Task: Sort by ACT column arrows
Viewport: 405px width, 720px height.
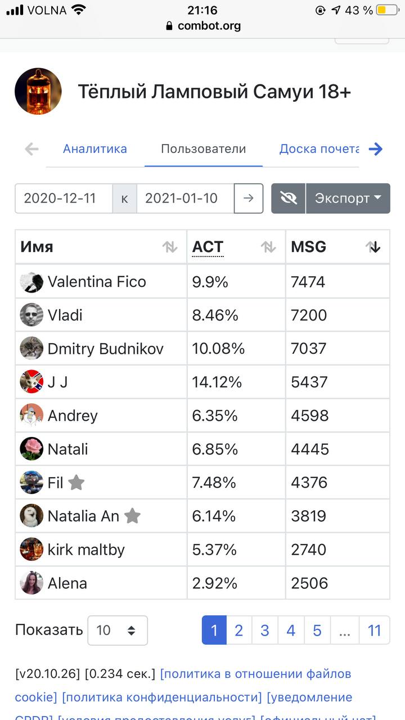Action: pos(268,247)
